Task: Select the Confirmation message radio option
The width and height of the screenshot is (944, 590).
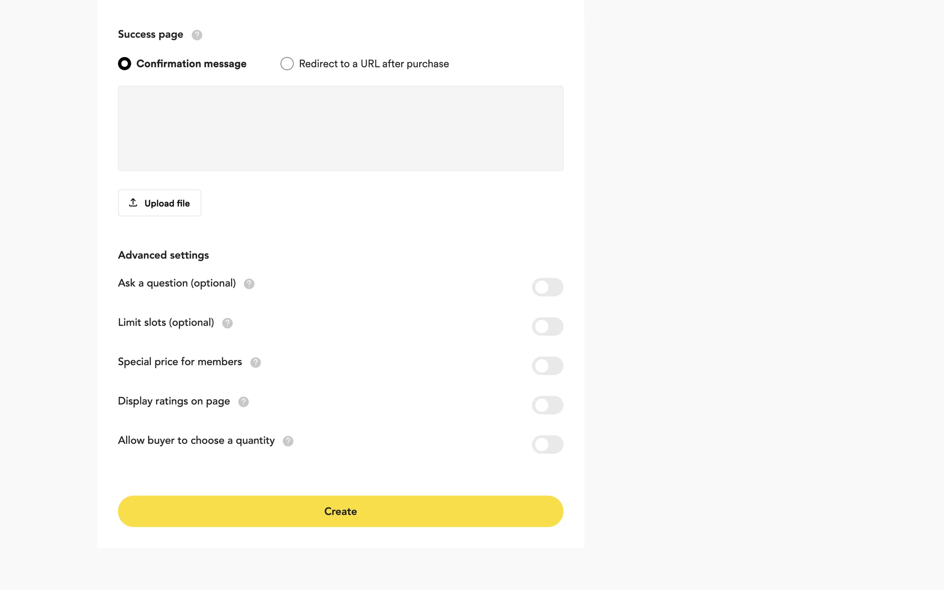Action: pyautogui.click(x=124, y=64)
